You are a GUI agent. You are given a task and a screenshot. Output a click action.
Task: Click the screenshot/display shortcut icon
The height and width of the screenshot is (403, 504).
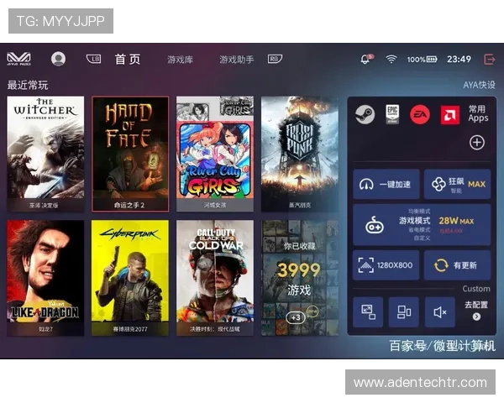point(368,312)
